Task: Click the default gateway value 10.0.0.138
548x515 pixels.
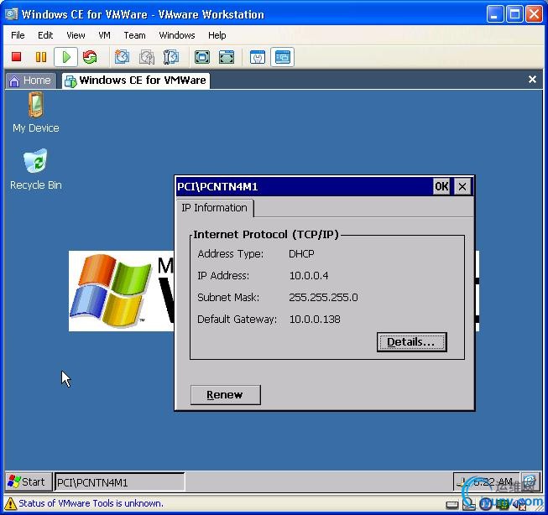Action: 315,319
